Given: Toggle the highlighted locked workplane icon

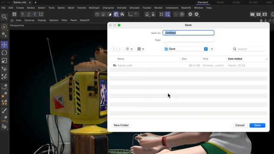Looking at the screenshot, I should click(167, 14).
